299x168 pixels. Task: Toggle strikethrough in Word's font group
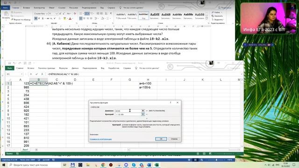48,18
